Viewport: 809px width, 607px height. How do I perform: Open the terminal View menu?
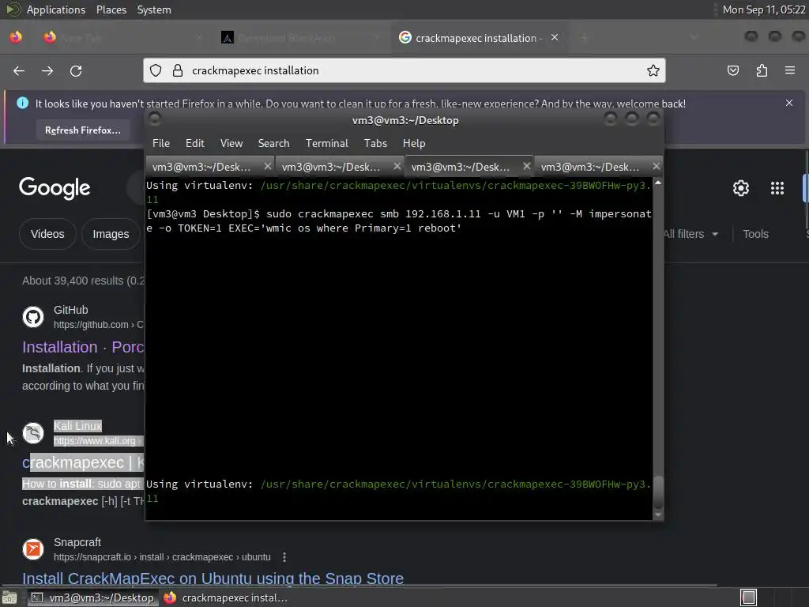click(231, 144)
